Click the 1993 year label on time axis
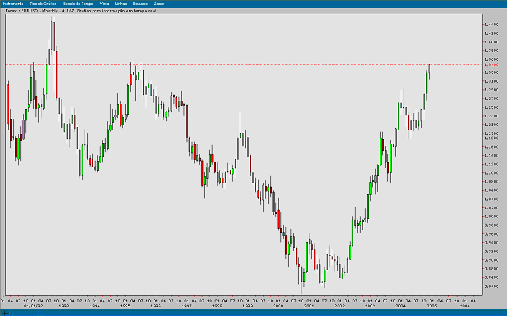The image size is (507, 316). click(x=64, y=306)
